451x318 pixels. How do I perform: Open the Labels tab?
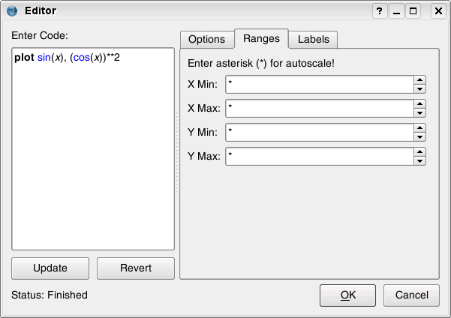(314, 40)
